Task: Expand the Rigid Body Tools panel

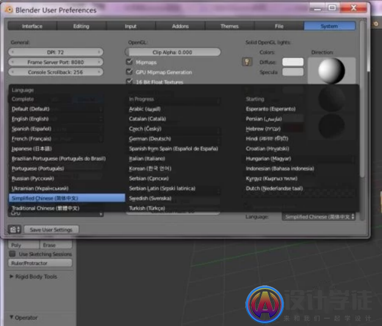Action: pyautogui.click(x=34, y=277)
